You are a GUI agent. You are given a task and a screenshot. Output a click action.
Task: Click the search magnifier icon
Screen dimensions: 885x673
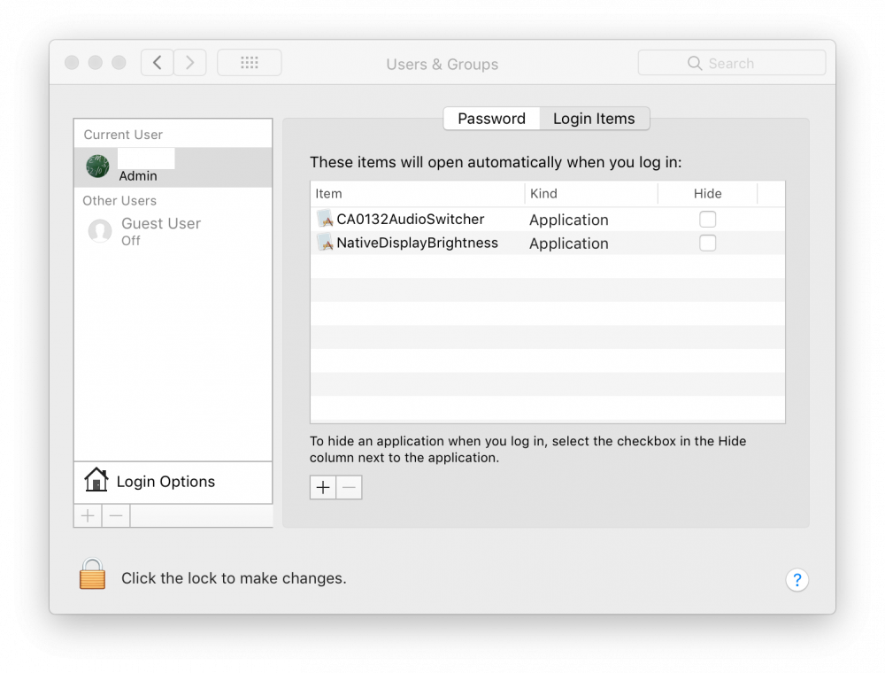pos(695,63)
